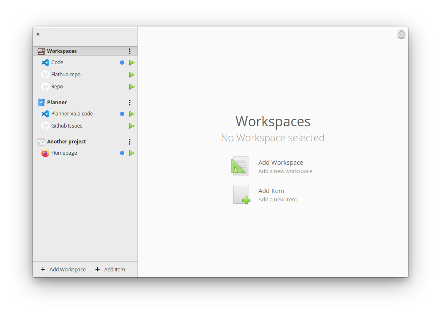Viewport: 441px width, 316px height.
Task: Select the Another project workspace header
Action: 66,142
